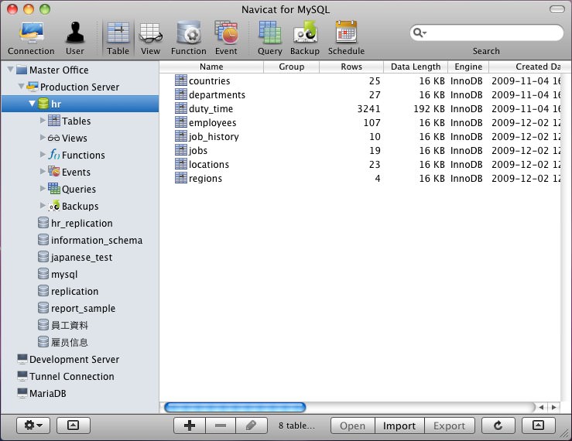Screen dimensions: 572x441
Task: Toggle the left sidebar panel button
Action: 73,426
